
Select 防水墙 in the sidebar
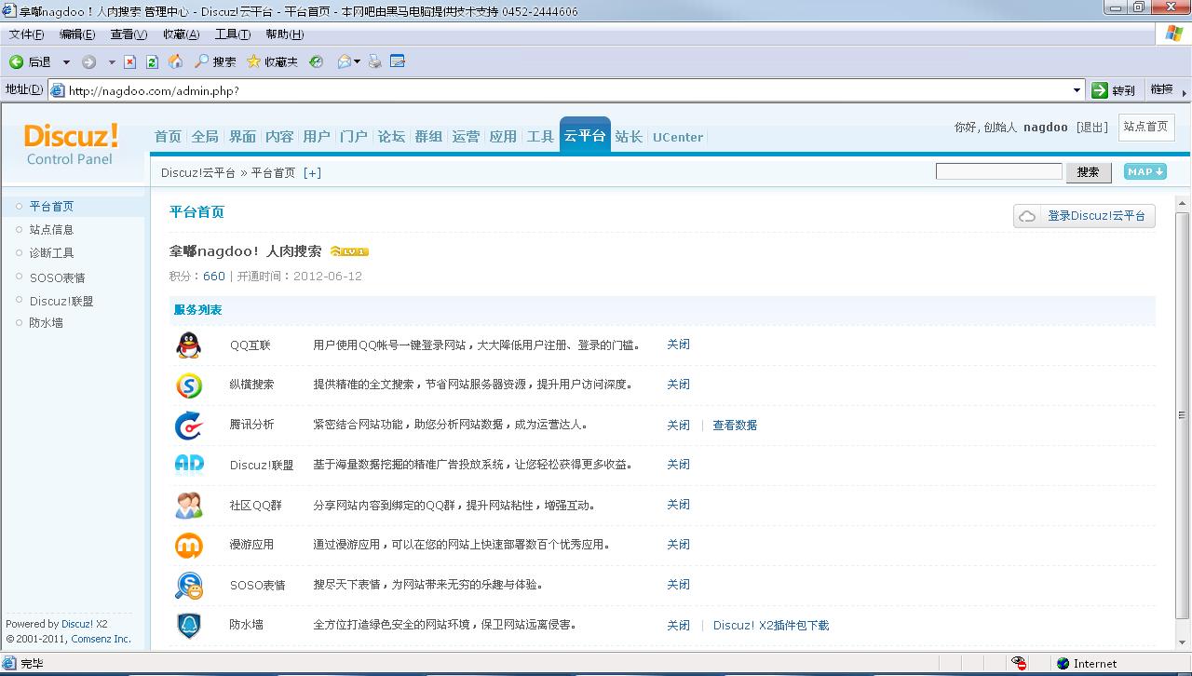point(46,322)
